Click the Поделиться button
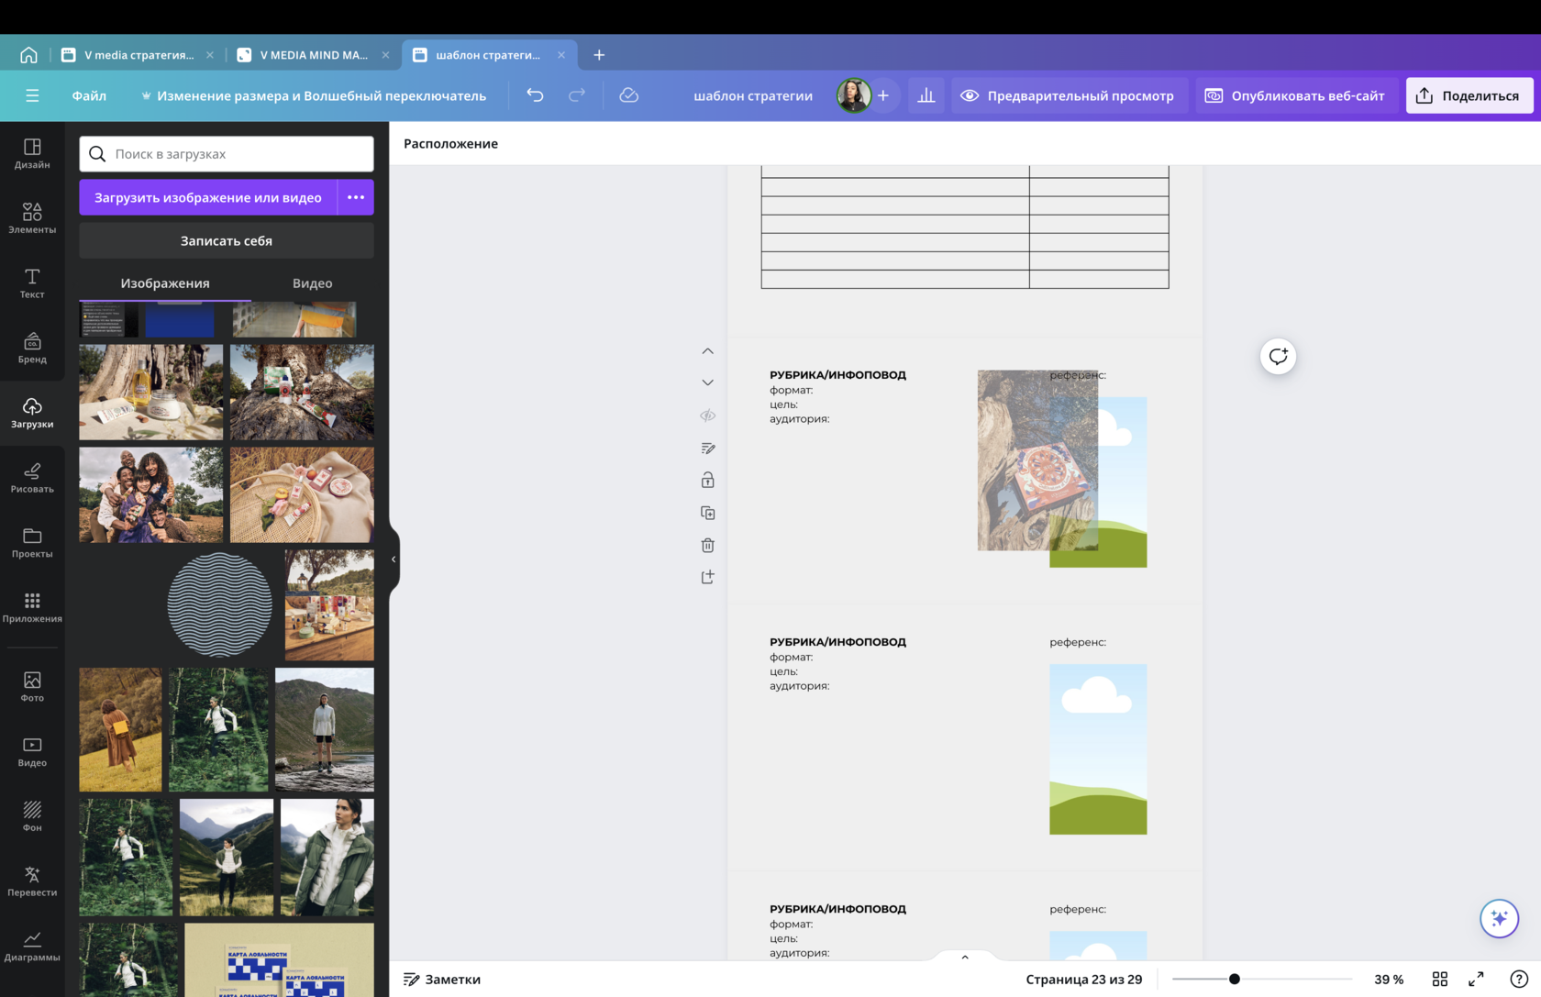Screen dimensions: 1541x997 [1469, 95]
